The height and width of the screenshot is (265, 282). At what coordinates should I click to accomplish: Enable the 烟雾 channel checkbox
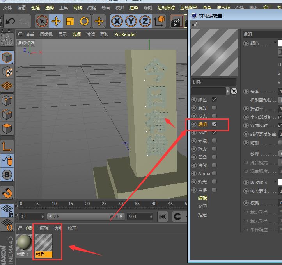(214, 149)
